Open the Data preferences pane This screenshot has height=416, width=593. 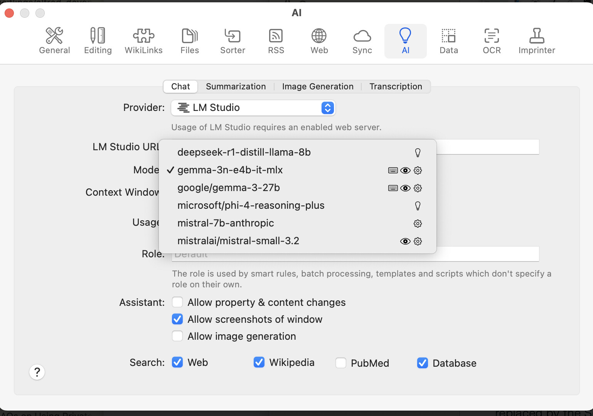pyautogui.click(x=448, y=41)
